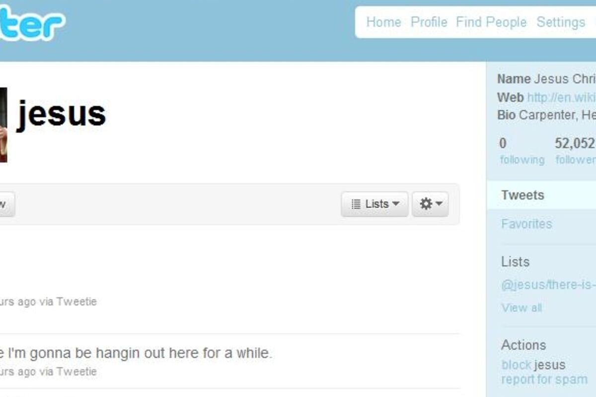Image resolution: width=596 pixels, height=397 pixels.
Task: Click the jesus profile picture
Action: coord(3,125)
